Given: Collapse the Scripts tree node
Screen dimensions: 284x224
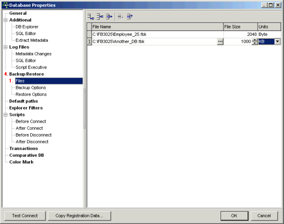Looking at the screenshot, I should [x=5, y=115].
